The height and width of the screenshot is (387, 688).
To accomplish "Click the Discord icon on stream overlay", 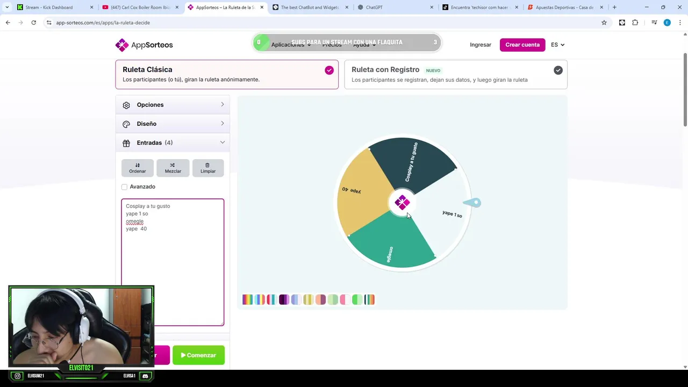I will point(145,376).
